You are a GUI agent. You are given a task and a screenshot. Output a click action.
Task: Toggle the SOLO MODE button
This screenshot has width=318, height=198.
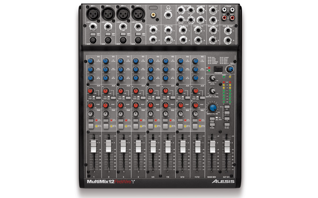coord(212,118)
